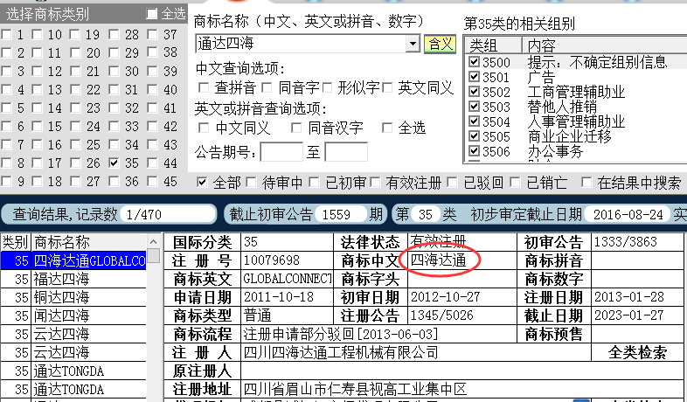Click the 初审公告 issue value 1559
This screenshot has height=402, width=687.
340,215
